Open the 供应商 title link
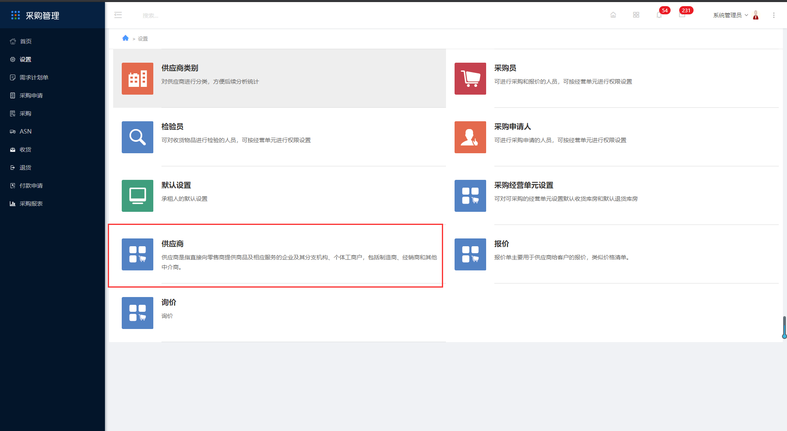Image resolution: width=787 pixels, height=431 pixels. point(172,244)
